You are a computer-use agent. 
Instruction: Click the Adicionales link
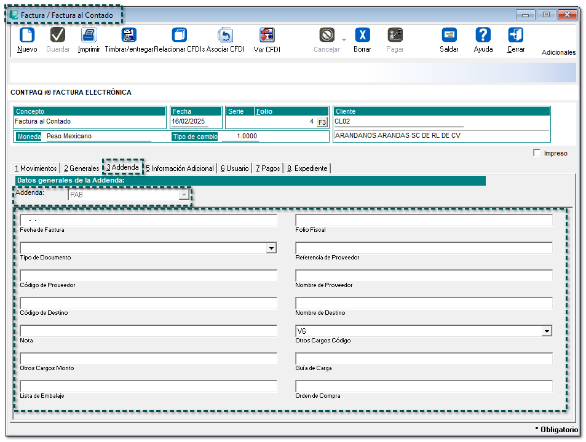(558, 53)
